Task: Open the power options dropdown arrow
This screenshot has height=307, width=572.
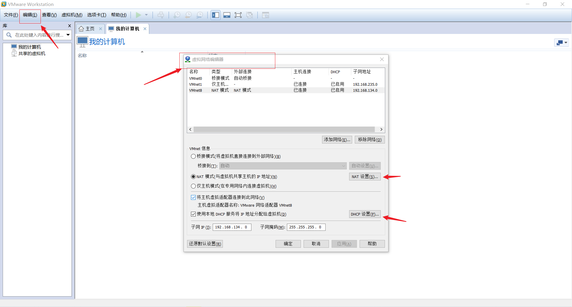Action: (x=146, y=15)
